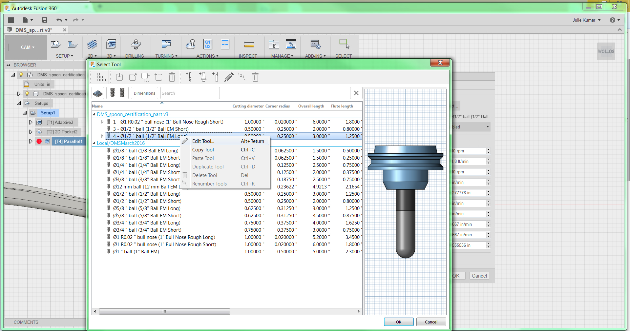
Task: Click the DRILLING icon in ribbon
Action: [x=136, y=45]
